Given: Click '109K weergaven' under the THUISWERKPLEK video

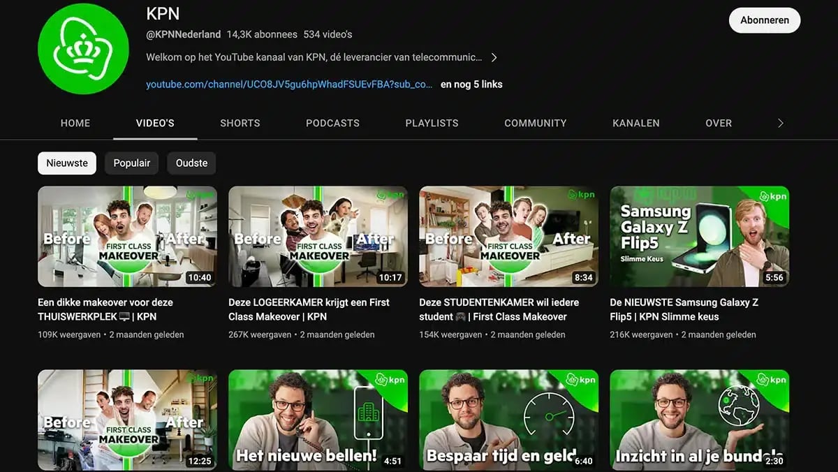Looking at the screenshot, I should point(69,334).
